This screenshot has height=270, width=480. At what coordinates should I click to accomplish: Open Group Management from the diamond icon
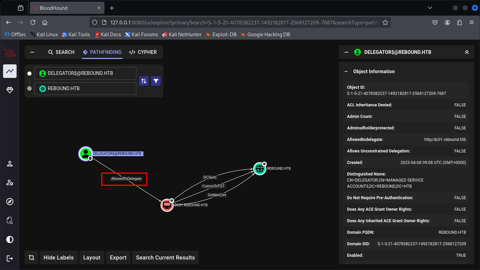click(x=10, y=90)
